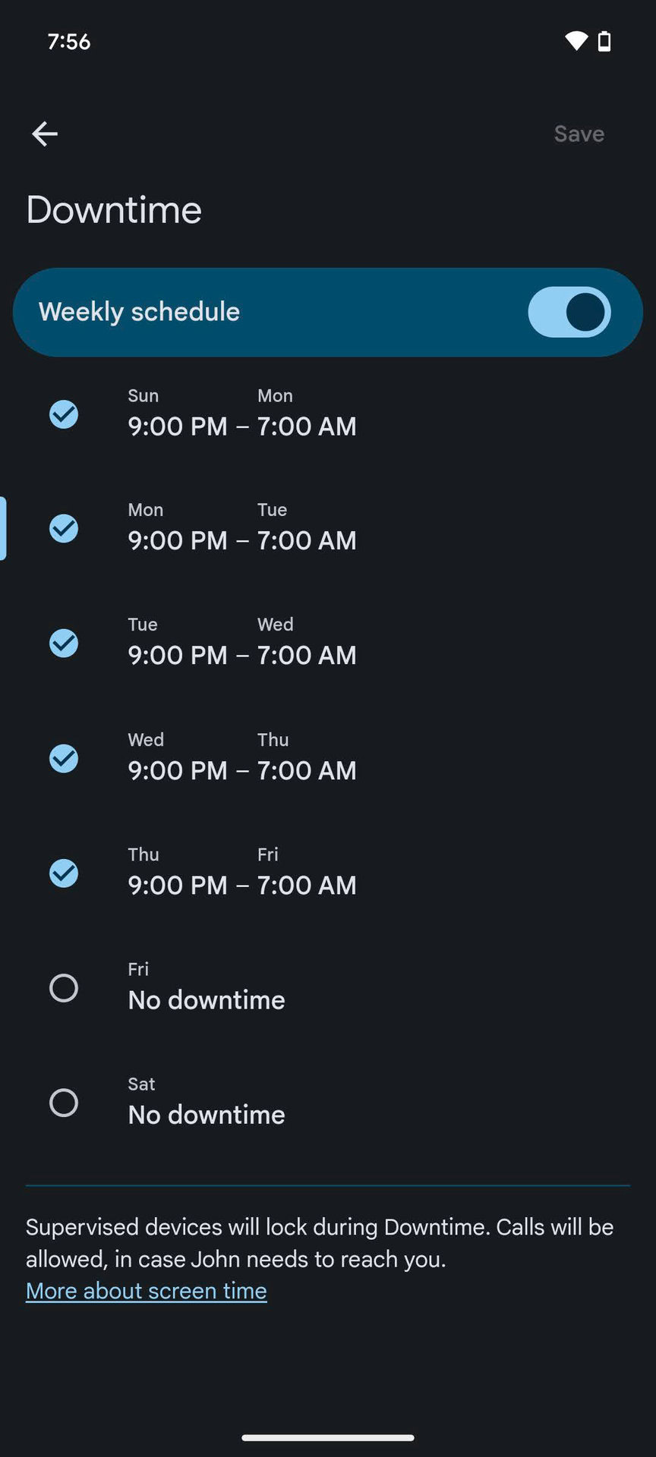Edit Sunday 9:00 PM start time

click(x=178, y=426)
